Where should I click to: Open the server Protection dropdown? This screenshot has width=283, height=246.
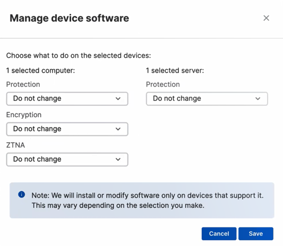pos(207,99)
